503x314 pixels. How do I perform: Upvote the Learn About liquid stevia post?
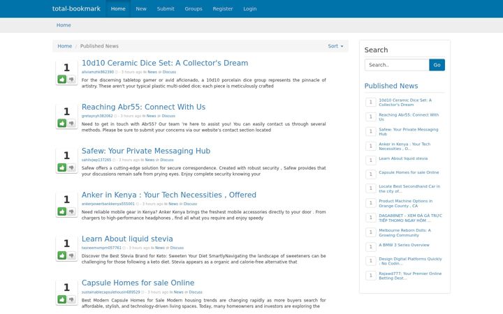click(x=62, y=255)
